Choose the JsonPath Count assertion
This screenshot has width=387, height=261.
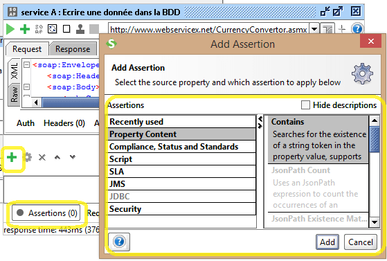(318, 188)
